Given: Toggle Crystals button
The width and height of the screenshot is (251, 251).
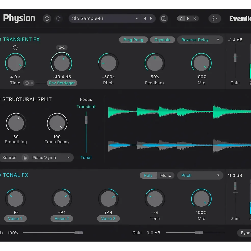Looking at the screenshot, I should pyautogui.click(x=162, y=40).
